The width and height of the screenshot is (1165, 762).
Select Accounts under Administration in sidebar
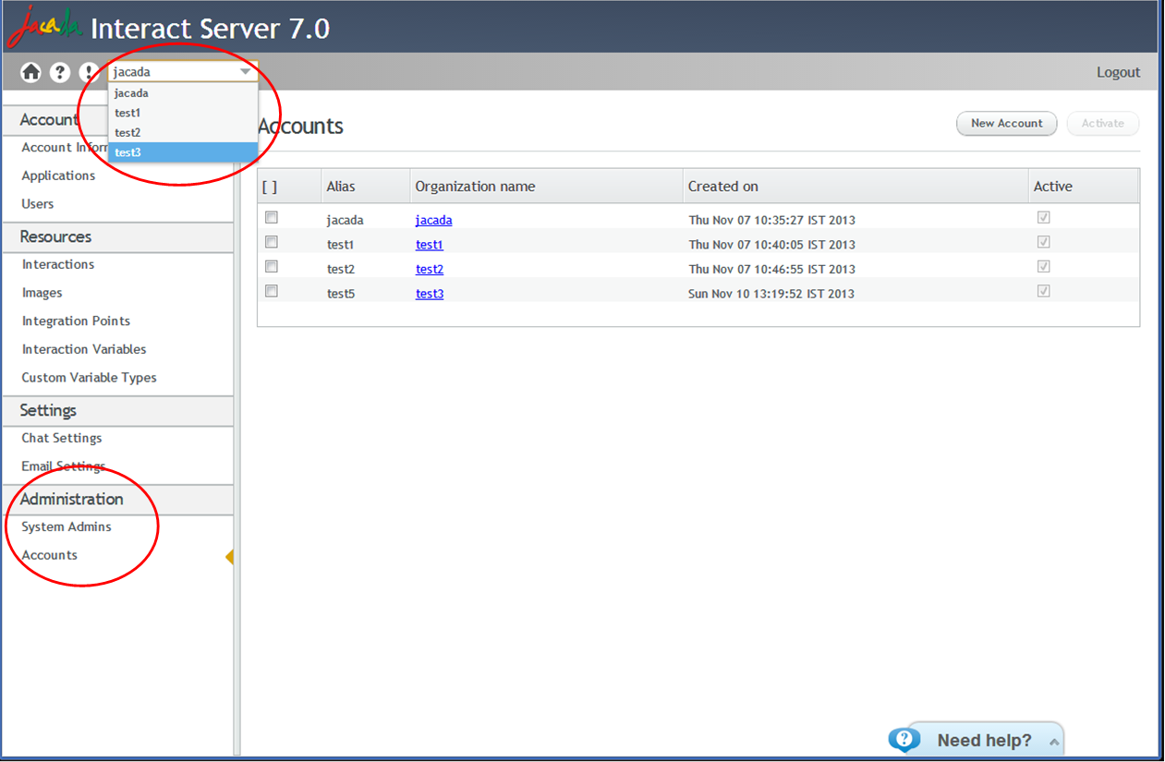point(50,555)
